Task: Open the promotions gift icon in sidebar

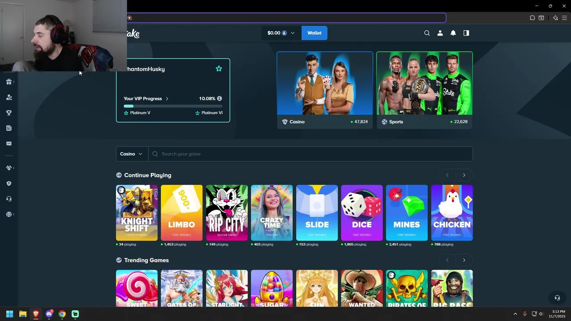Action: click(x=8, y=82)
